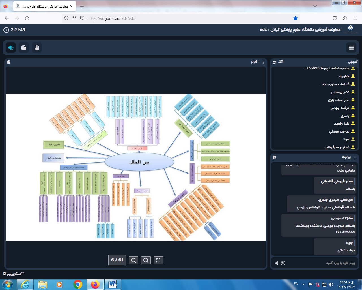Show hidden system tray icons

303,284
